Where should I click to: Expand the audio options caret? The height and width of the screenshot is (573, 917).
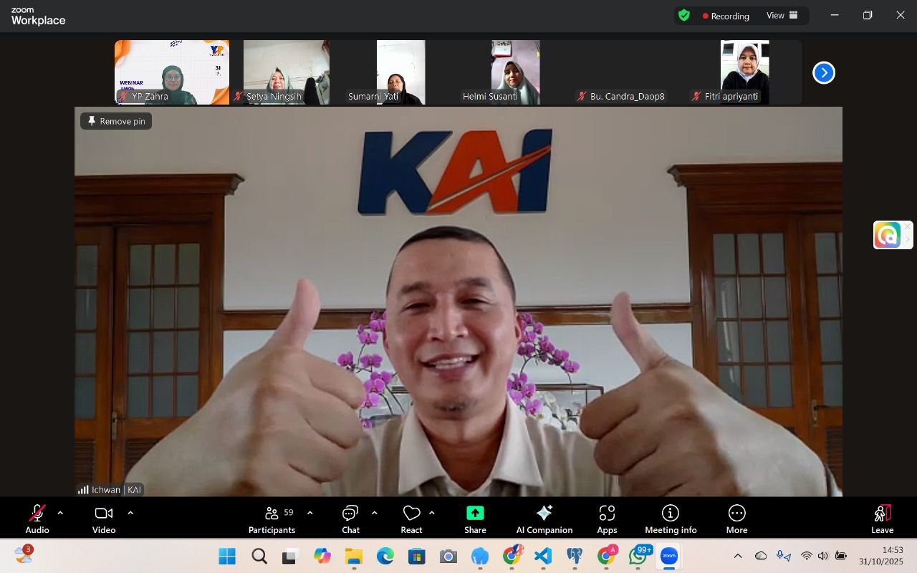point(60,513)
